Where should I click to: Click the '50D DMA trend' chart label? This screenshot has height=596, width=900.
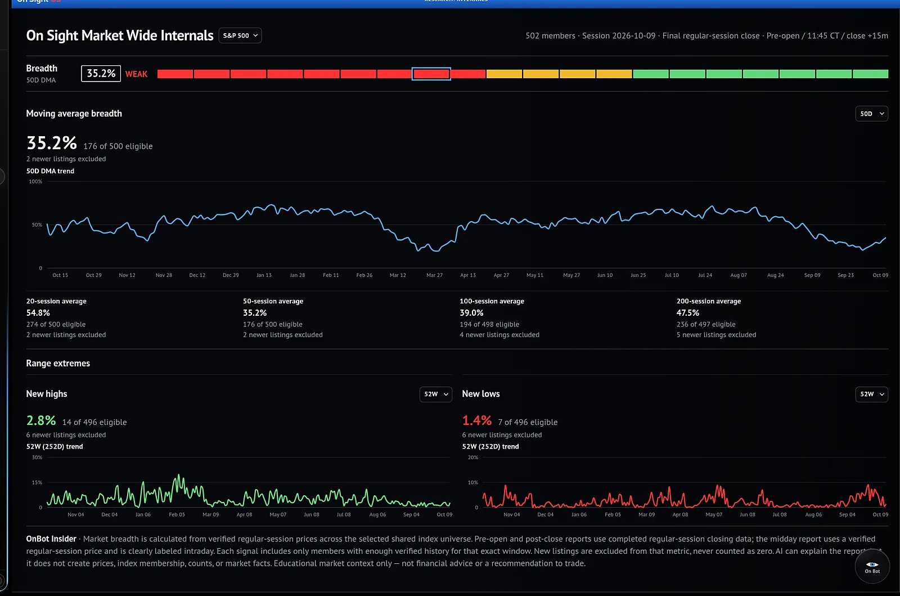tap(50, 171)
